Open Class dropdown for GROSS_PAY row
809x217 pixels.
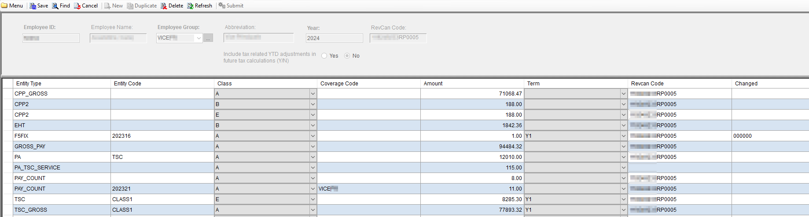(313, 147)
